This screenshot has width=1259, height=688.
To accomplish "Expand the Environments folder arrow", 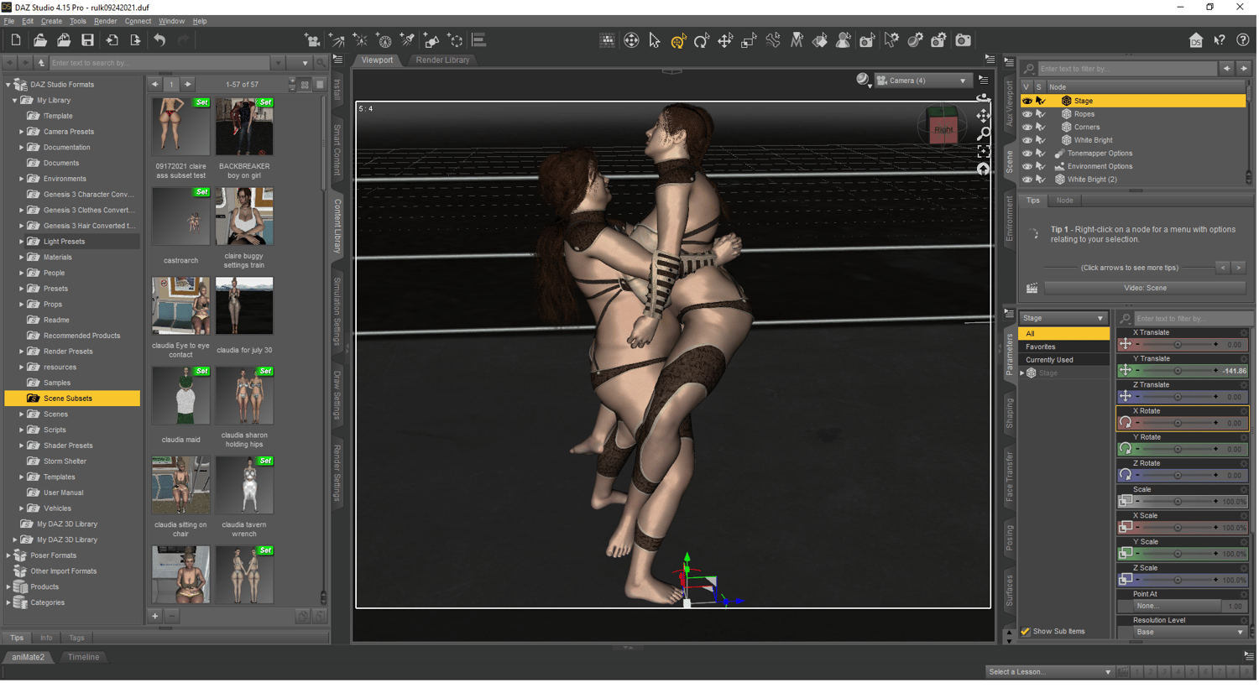I will [22, 179].
